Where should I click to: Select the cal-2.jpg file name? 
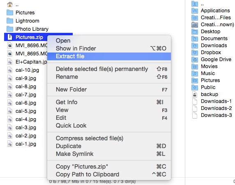coord(26,136)
